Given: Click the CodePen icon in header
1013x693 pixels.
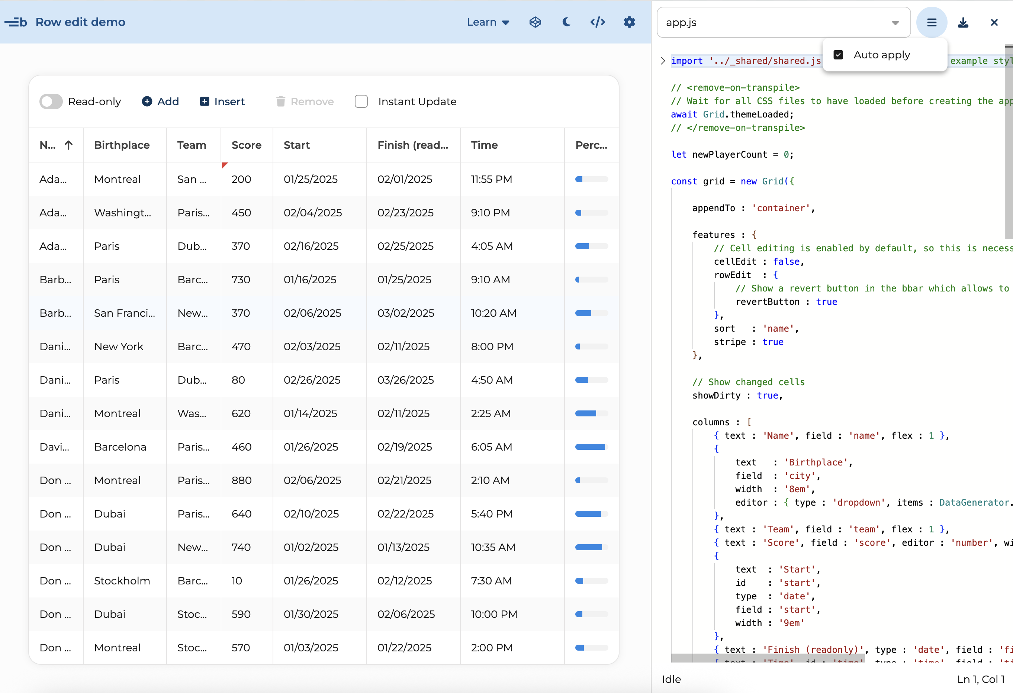Looking at the screenshot, I should pos(535,22).
